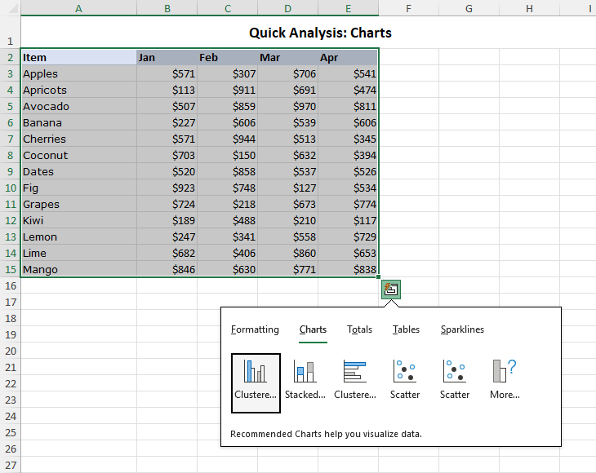This screenshot has height=473, width=596.
Task: Select the Charts tab
Action: (x=313, y=329)
